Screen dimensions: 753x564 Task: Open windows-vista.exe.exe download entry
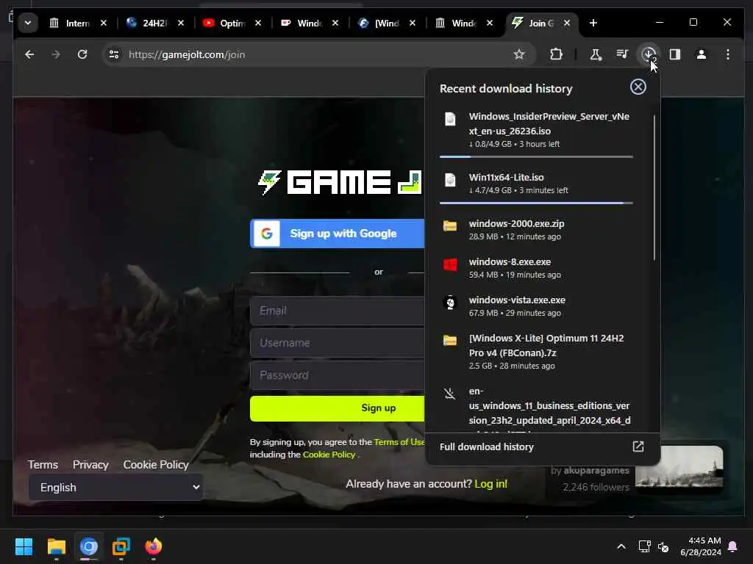click(x=536, y=306)
